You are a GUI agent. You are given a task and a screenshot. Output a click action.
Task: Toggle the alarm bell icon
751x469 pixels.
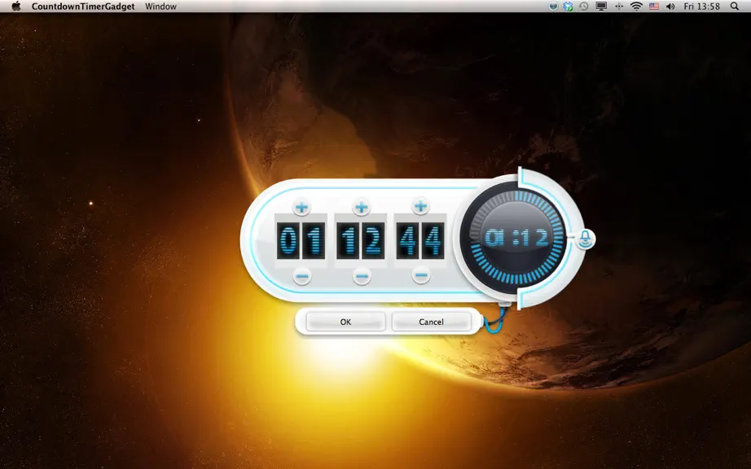586,238
